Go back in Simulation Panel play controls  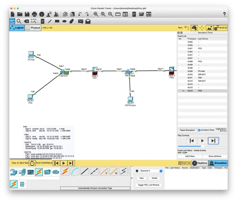click(x=192, y=141)
